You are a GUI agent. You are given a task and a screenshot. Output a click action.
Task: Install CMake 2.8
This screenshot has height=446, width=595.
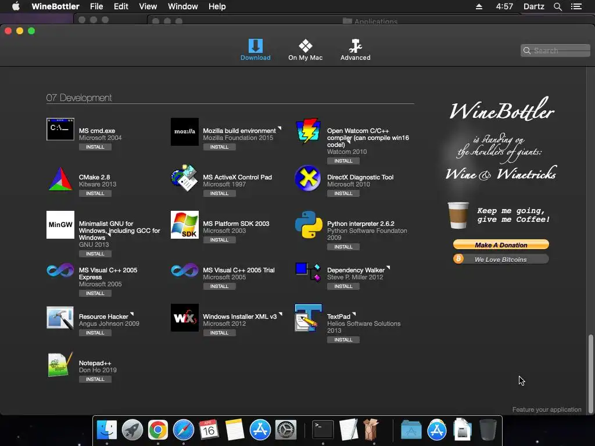click(95, 193)
